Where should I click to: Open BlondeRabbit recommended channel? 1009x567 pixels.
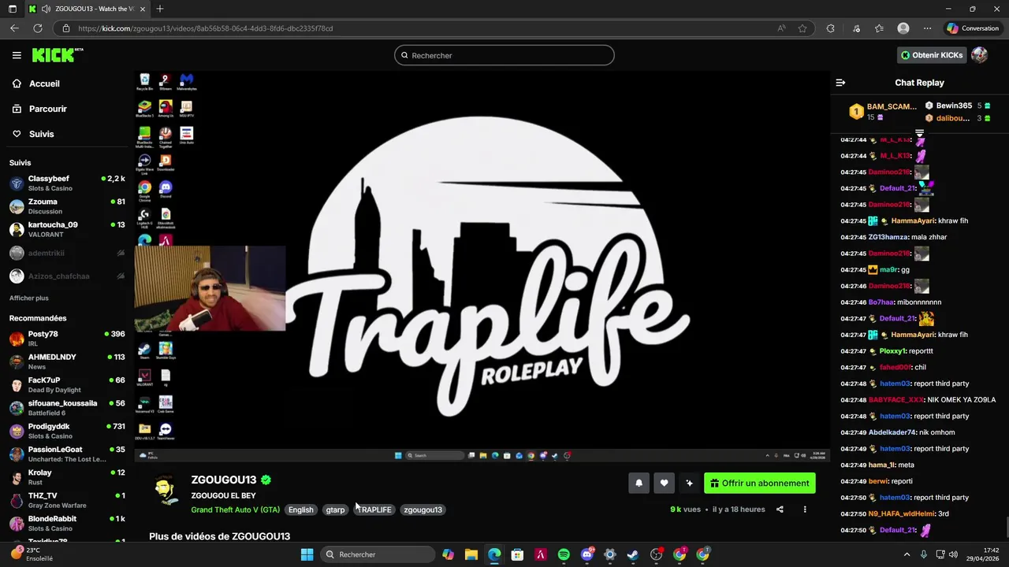(67, 523)
